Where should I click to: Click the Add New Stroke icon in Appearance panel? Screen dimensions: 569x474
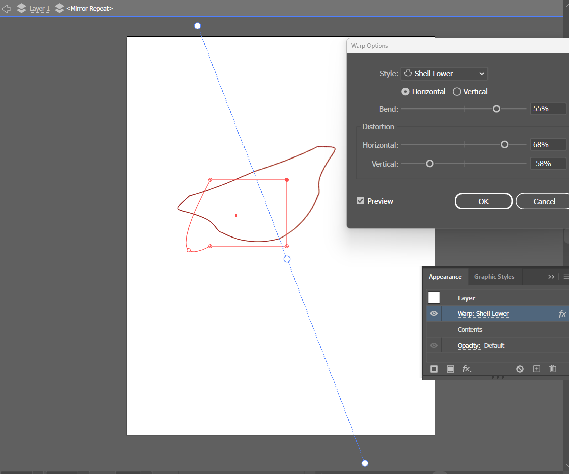[x=434, y=369]
